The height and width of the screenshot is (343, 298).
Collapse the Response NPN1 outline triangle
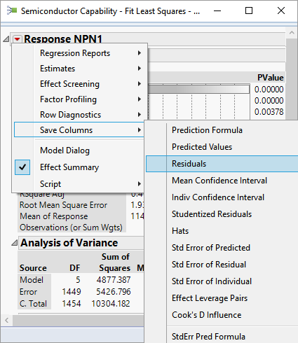point(6,39)
